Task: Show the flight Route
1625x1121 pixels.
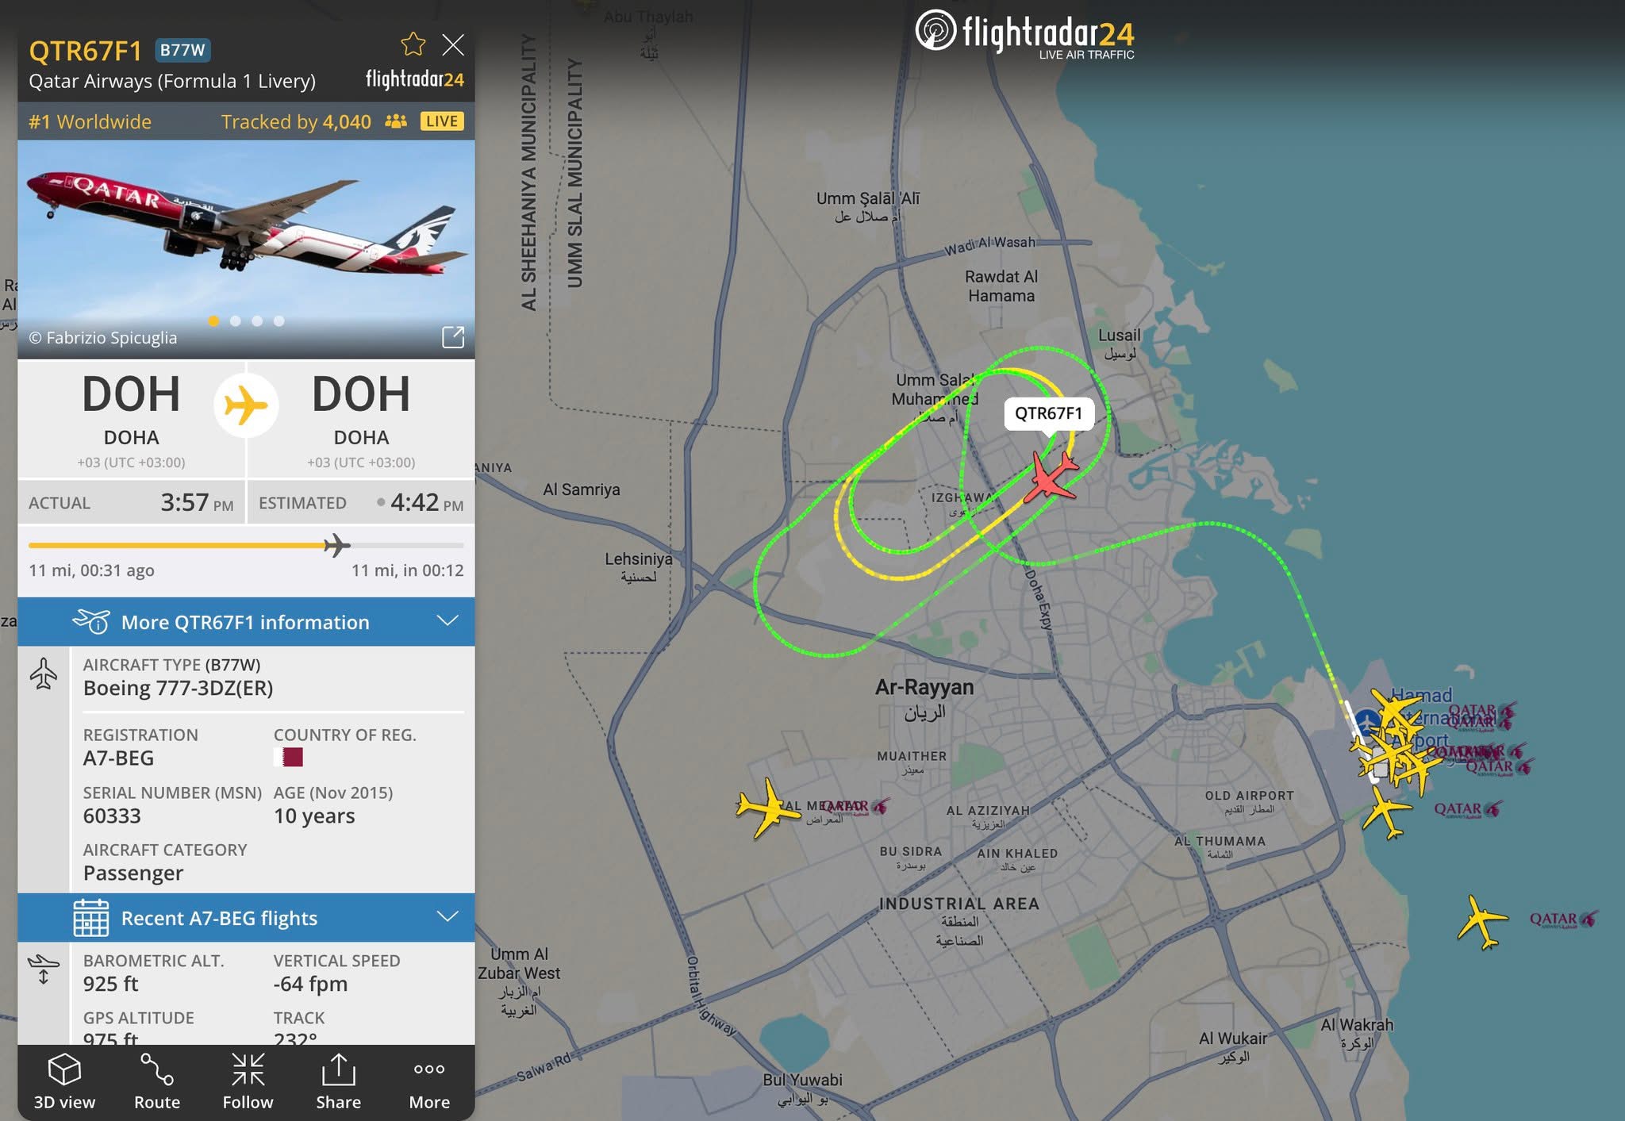Action: pyautogui.click(x=157, y=1082)
